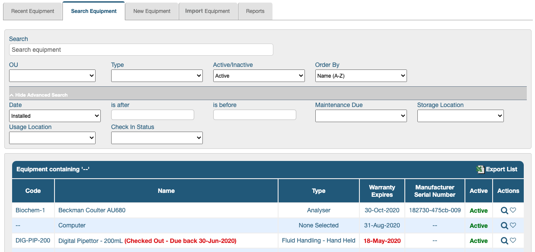Favorite the Beckman Coulter AU680 row heart icon
Viewport: 535px width, 252px height.
(x=513, y=210)
